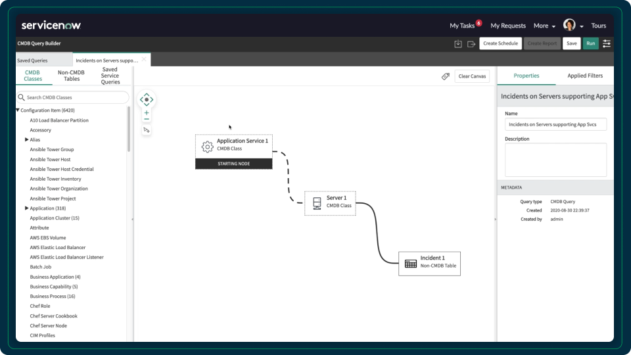Select the Incidents on Servers query tab
The height and width of the screenshot is (355, 631).
(x=106, y=60)
